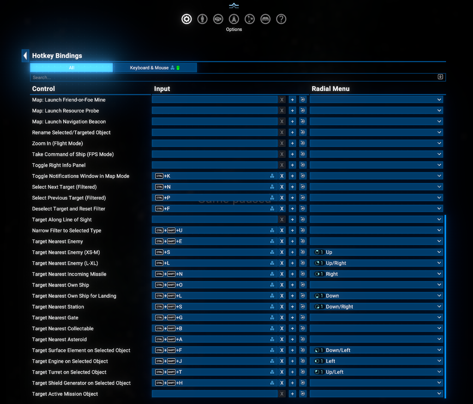Open radial menu dropdown for Launch Friend-or-Foe Mine
473x404 pixels.
pos(376,100)
